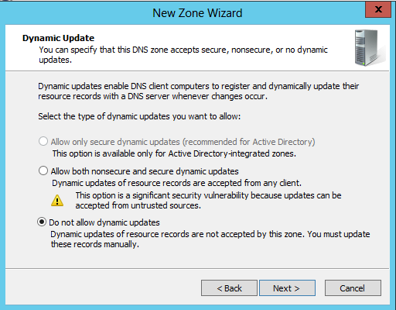Viewport: 396px width, 310px height.
Task: Click the security vulnerability warning text
Action: point(208,200)
